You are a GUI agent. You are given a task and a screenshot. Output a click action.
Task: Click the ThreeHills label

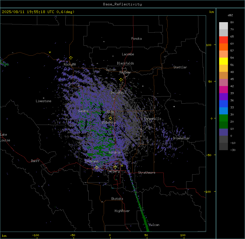[153, 119]
